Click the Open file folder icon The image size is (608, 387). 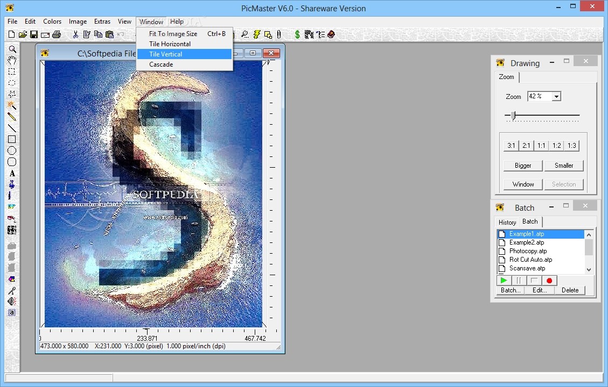(23, 34)
